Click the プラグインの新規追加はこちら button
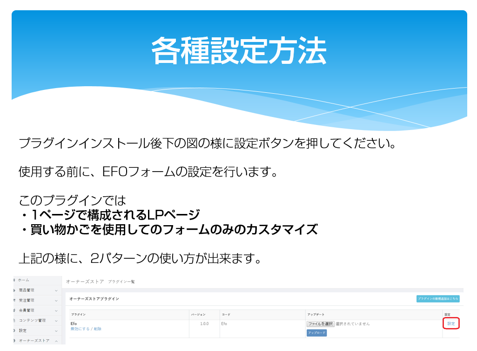 point(438,299)
